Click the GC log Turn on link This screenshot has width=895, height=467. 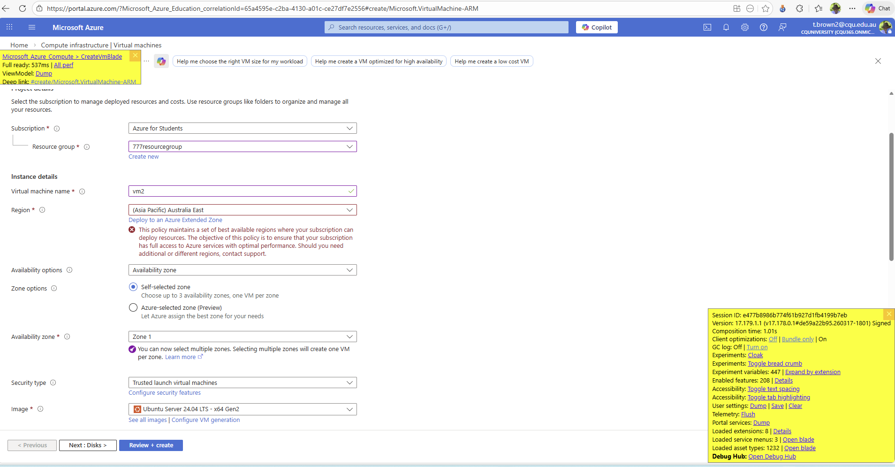click(757, 347)
